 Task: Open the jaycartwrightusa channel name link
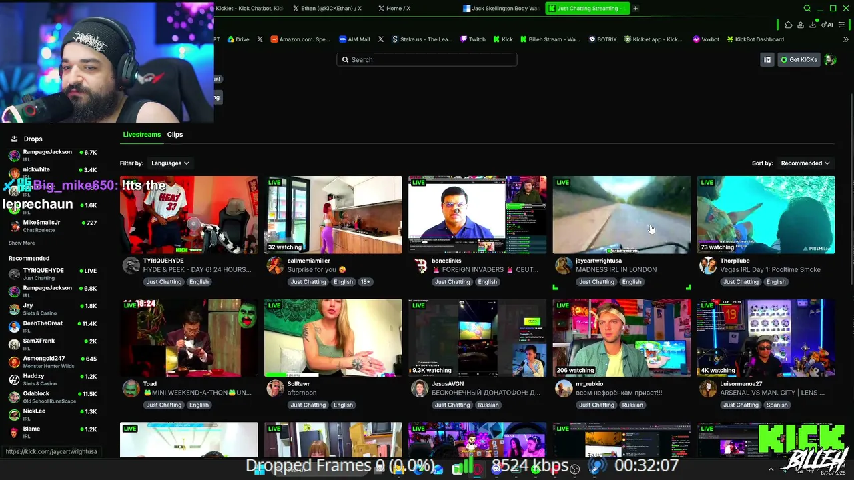[598, 261]
